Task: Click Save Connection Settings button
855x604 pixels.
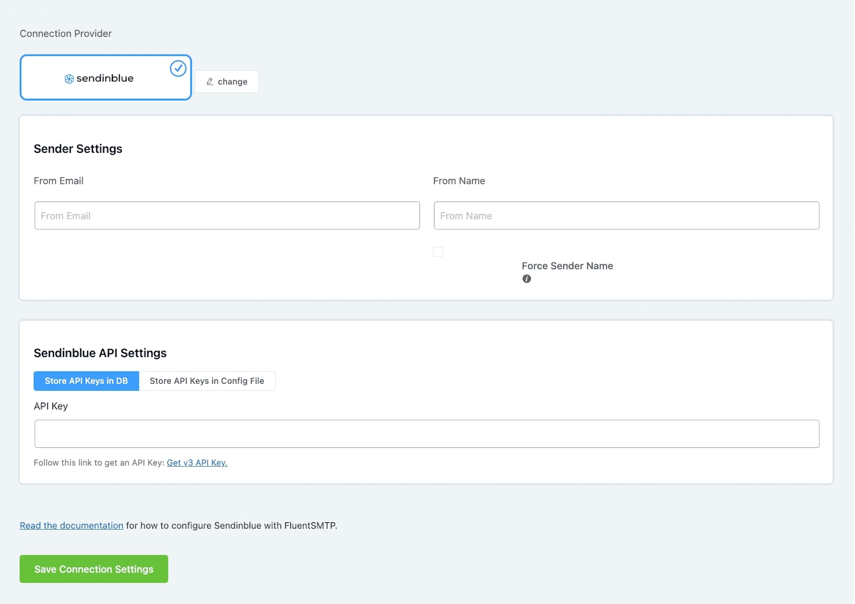Action: pos(94,569)
